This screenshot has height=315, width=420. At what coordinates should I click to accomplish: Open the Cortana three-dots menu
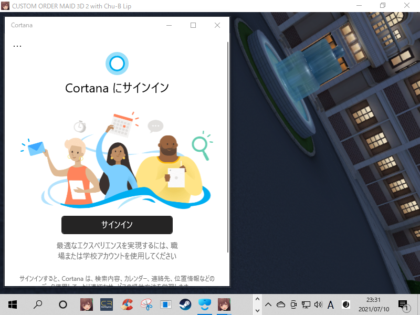[x=17, y=46]
